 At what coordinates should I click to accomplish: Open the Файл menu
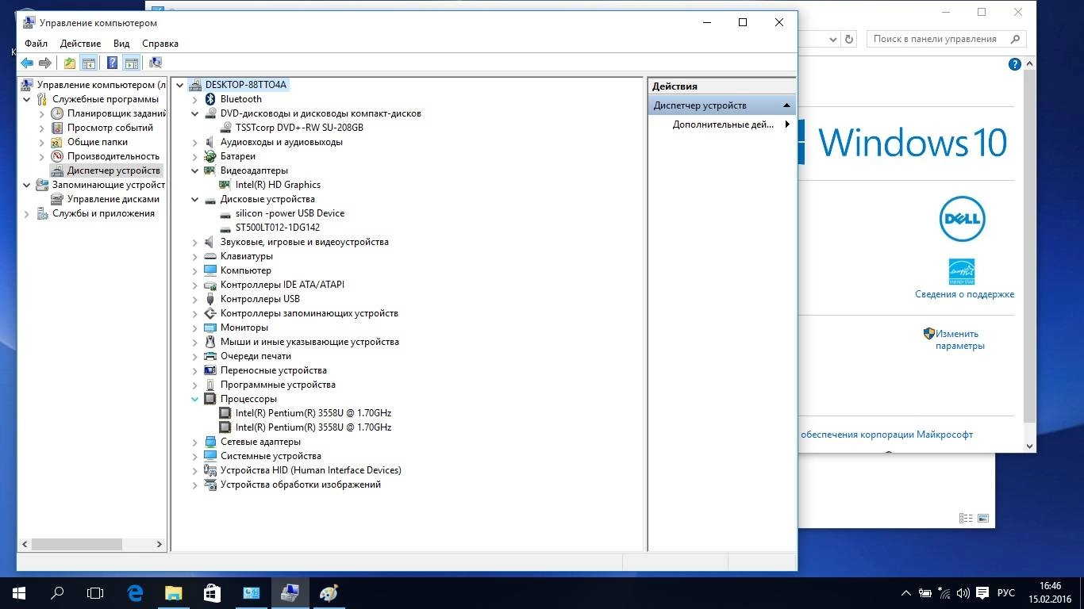pyautogui.click(x=37, y=44)
